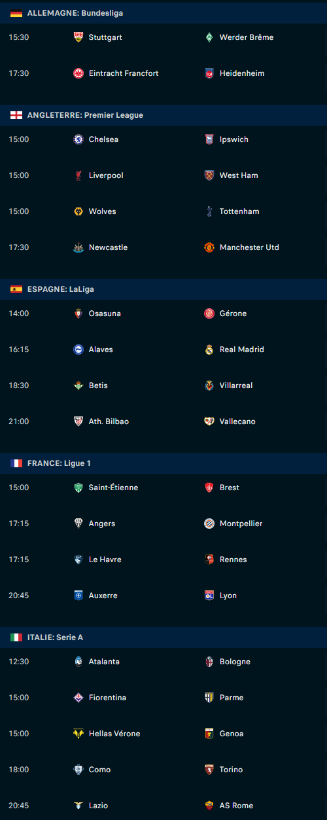Select the Eintracht Francfort team name
This screenshot has height=820, width=327.
(x=124, y=73)
